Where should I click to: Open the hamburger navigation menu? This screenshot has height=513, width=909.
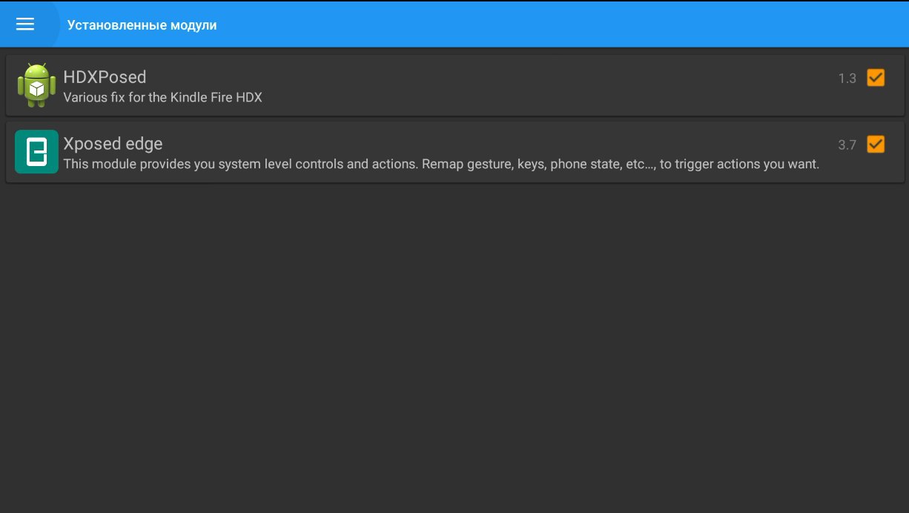(25, 24)
